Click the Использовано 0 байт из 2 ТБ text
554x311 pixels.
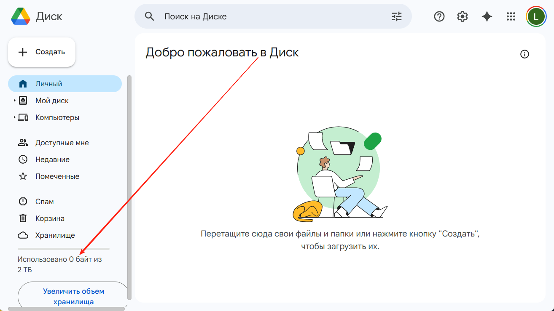59,265
